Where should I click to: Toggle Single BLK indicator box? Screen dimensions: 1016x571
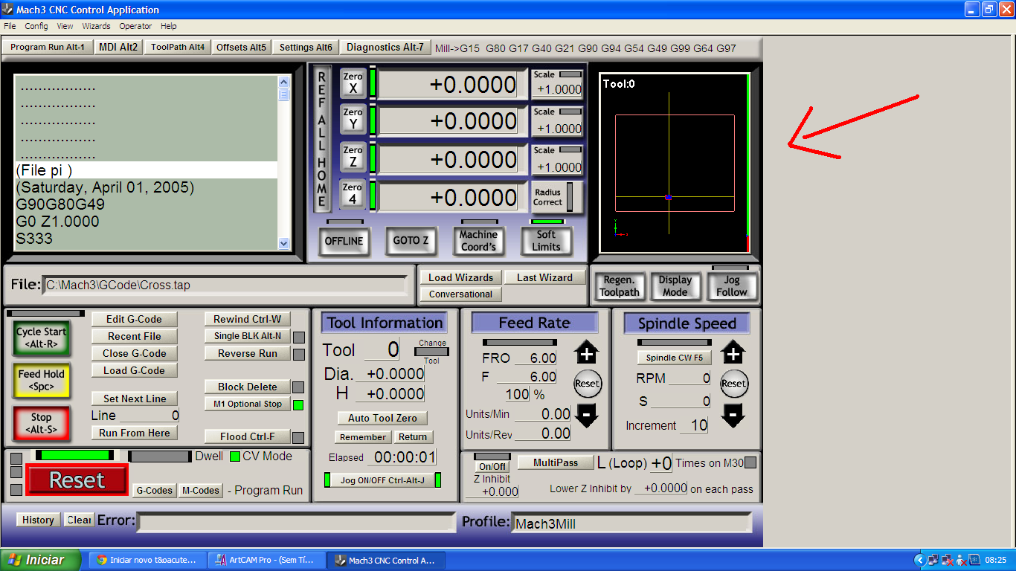coord(298,337)
